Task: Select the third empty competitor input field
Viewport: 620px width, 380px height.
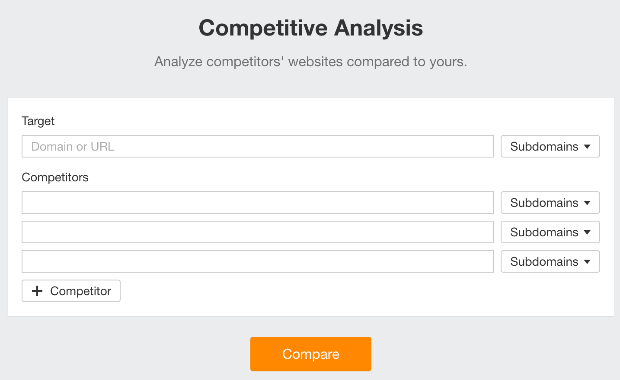Action: [257, 261]
